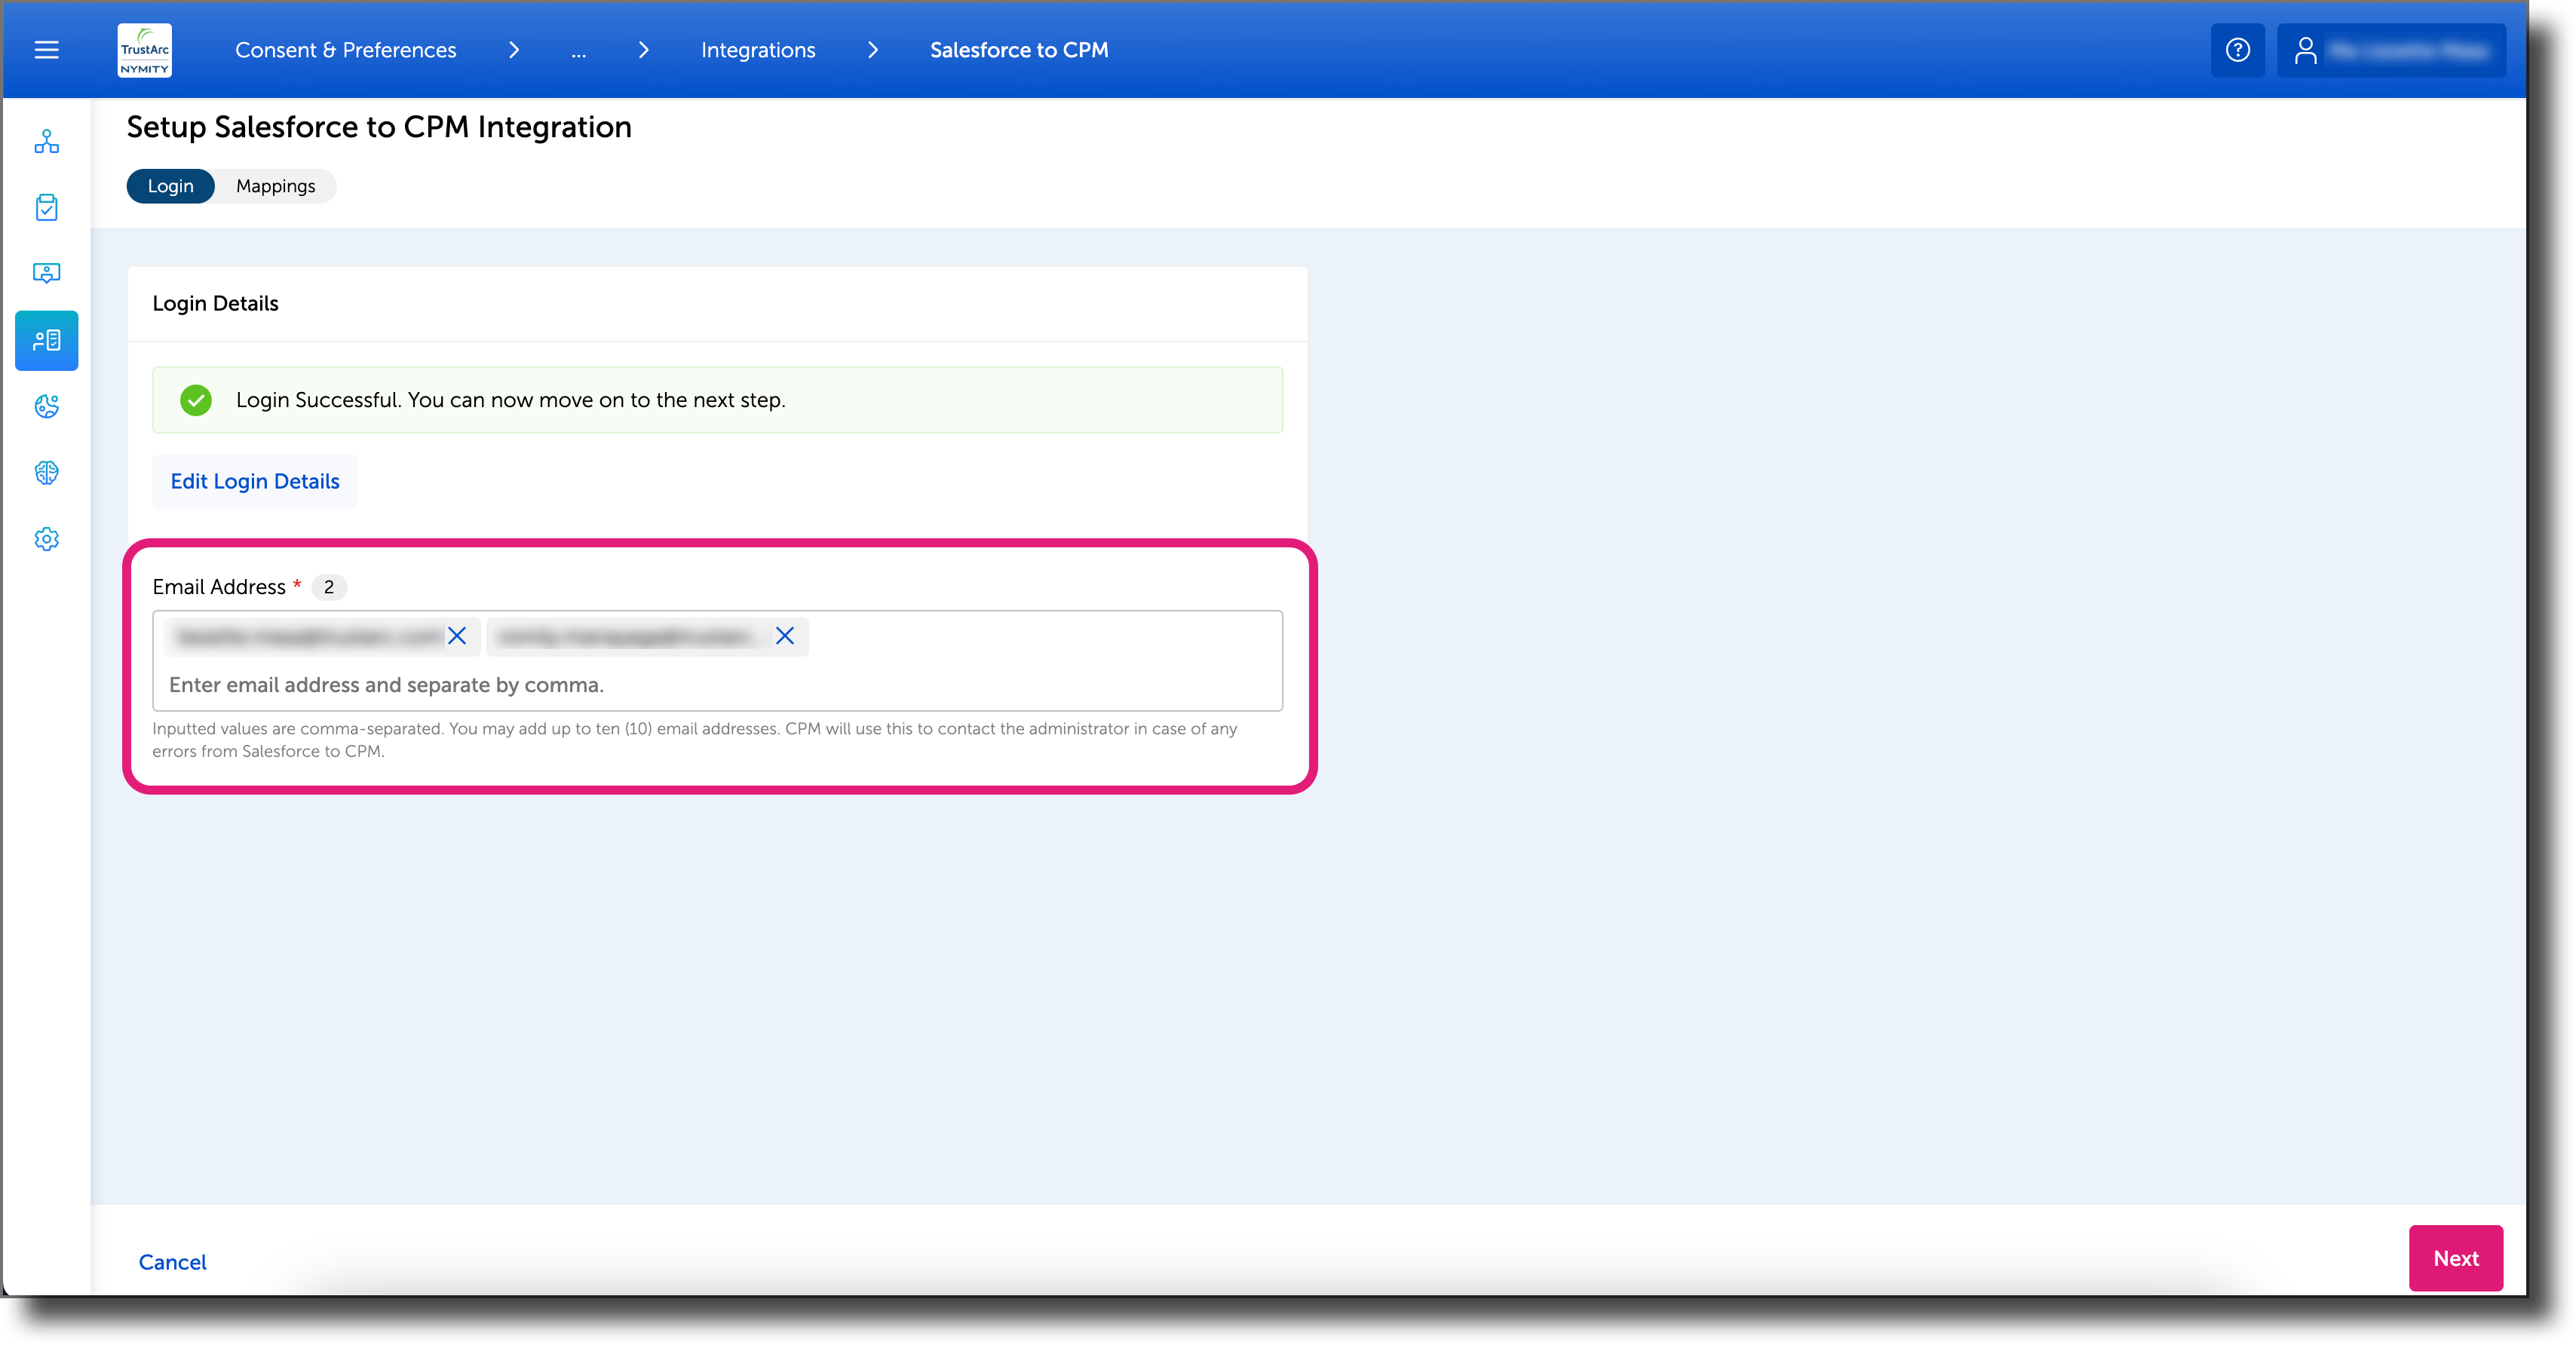Click the inputted values helper text
Viewport: 2576px width, 1345px height.
tap(695, 740)
